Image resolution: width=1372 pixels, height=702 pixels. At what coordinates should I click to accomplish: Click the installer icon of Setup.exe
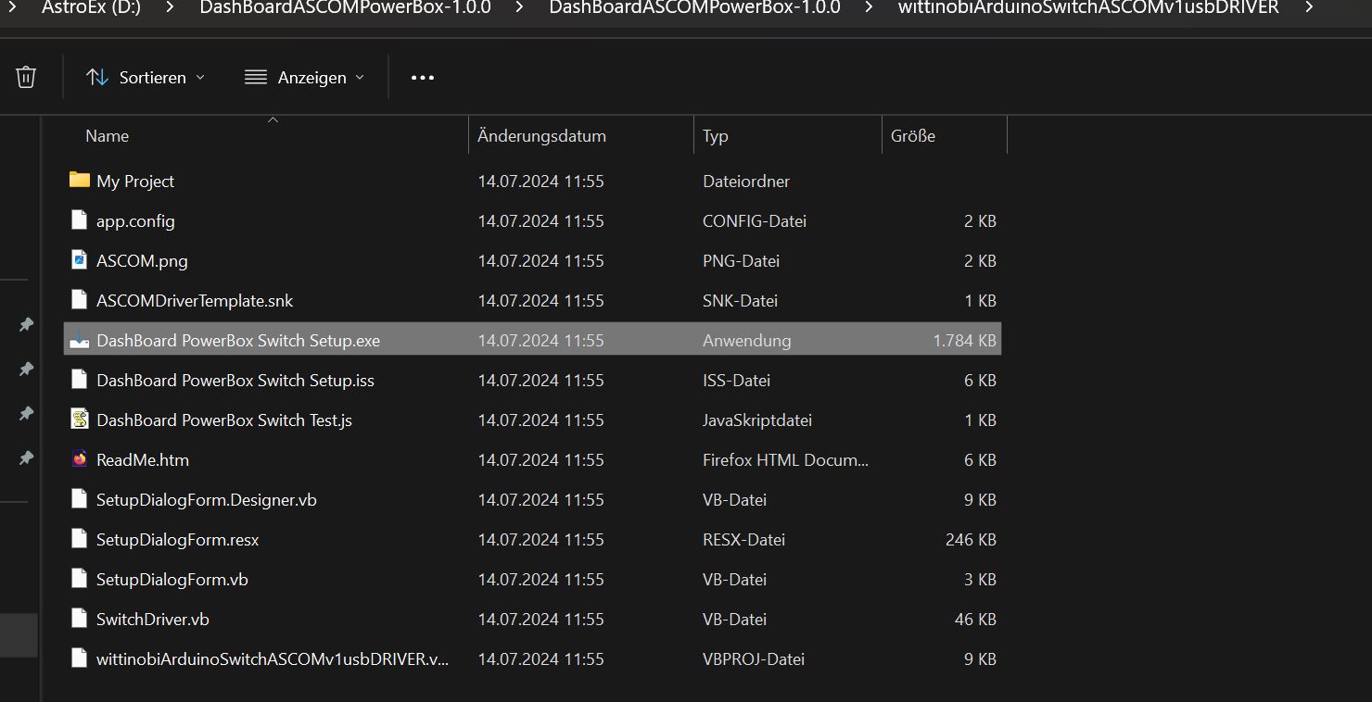point(80,340)
